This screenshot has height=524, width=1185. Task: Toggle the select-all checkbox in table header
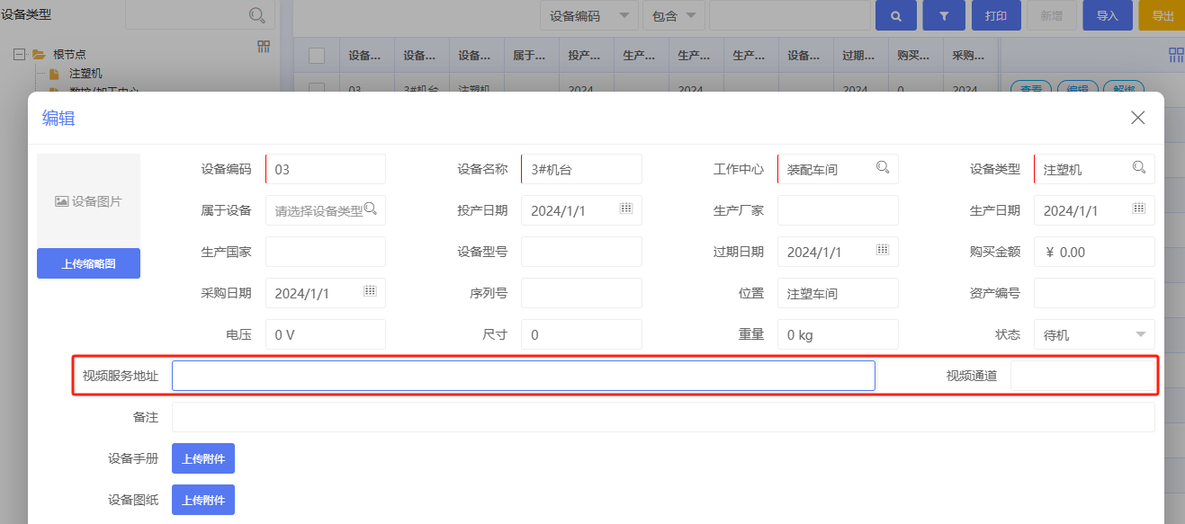point(317,56)
